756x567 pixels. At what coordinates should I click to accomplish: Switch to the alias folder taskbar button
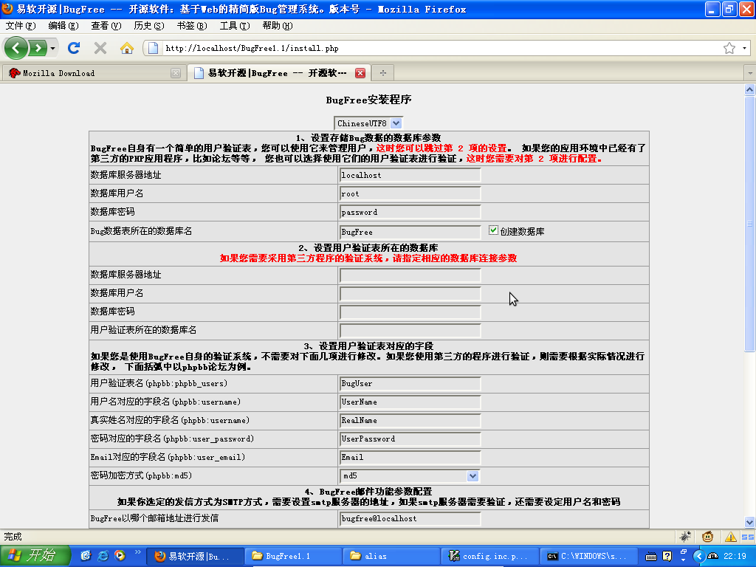[391, 557]
